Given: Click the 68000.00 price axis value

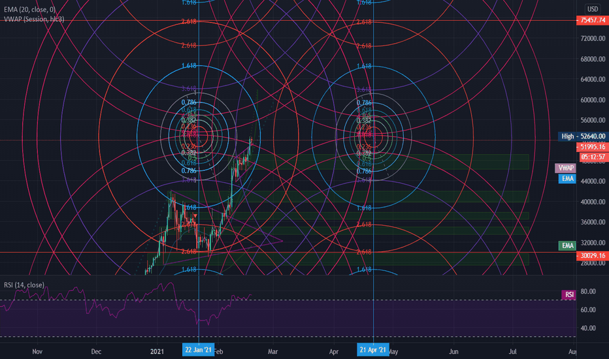Looking at the screenshot, I should [593, 59].
